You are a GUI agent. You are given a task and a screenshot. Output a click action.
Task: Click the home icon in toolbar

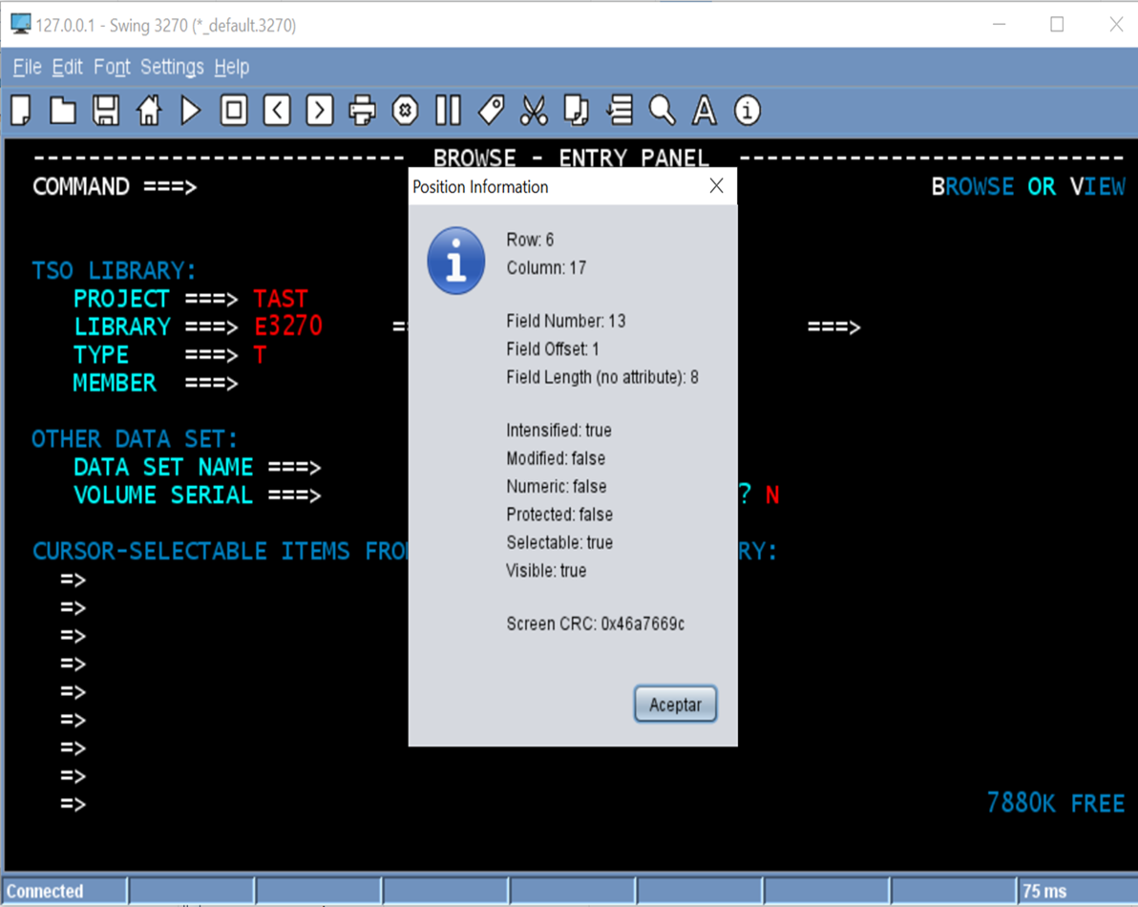tap(149, 111)
